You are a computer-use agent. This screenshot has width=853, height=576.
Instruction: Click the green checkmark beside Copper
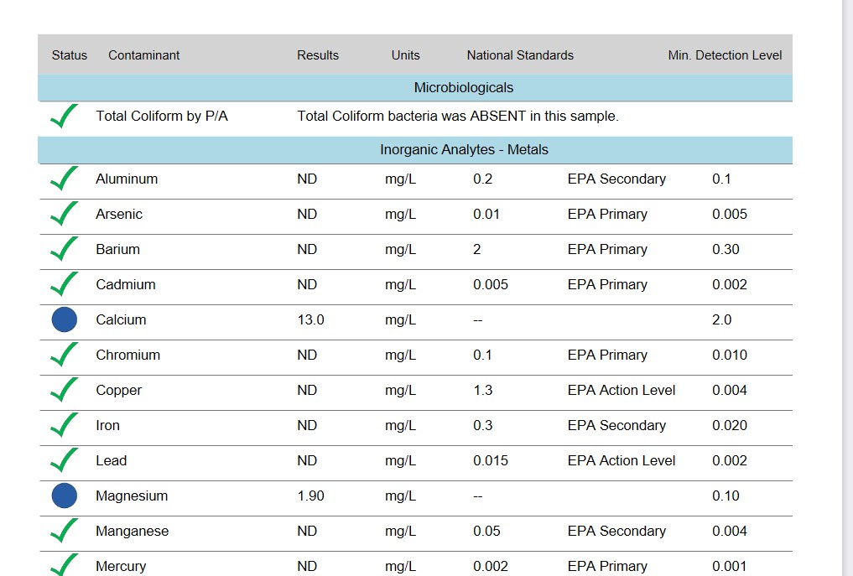click(x=65, y=390)
